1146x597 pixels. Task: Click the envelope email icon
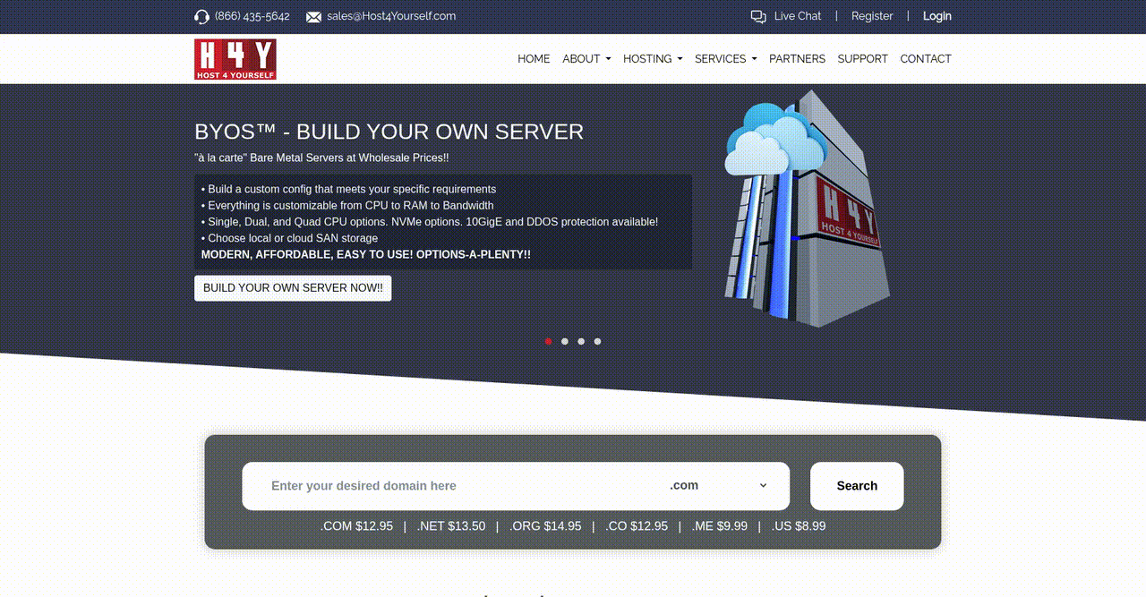[x=313, y=17]
